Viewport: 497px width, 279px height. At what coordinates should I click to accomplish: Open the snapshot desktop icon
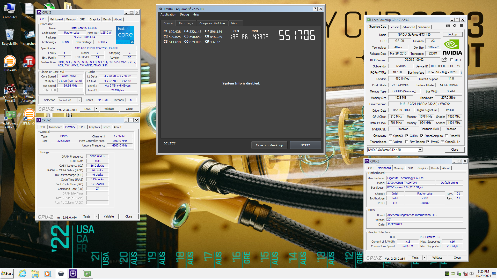pyautogui.click(x=29, y=37)
